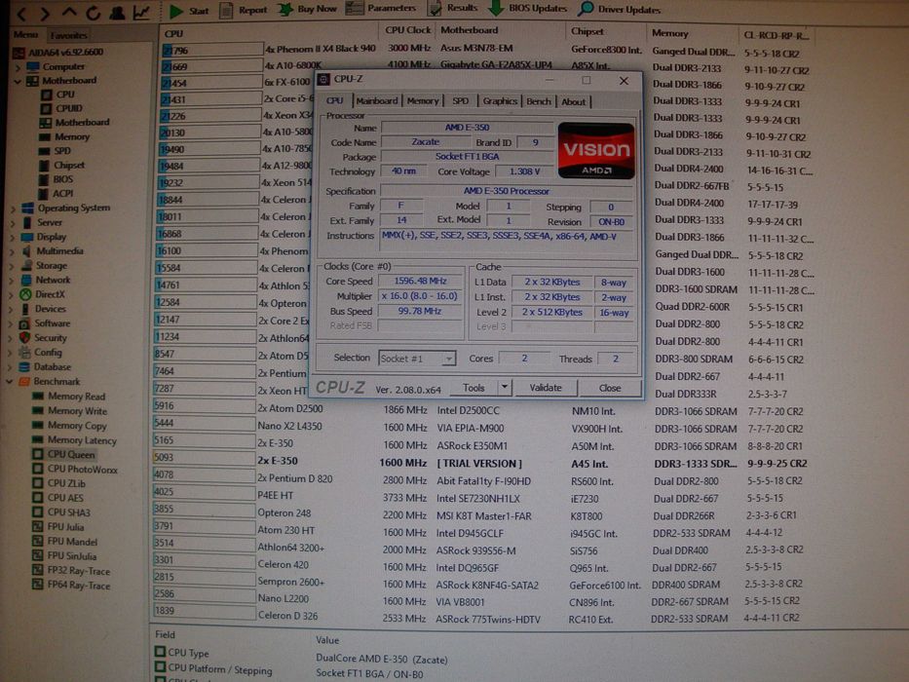The image size is (909, 682).
Task: Expand the Server tree node
Action: pyautogui.click(x=13, y=223)
